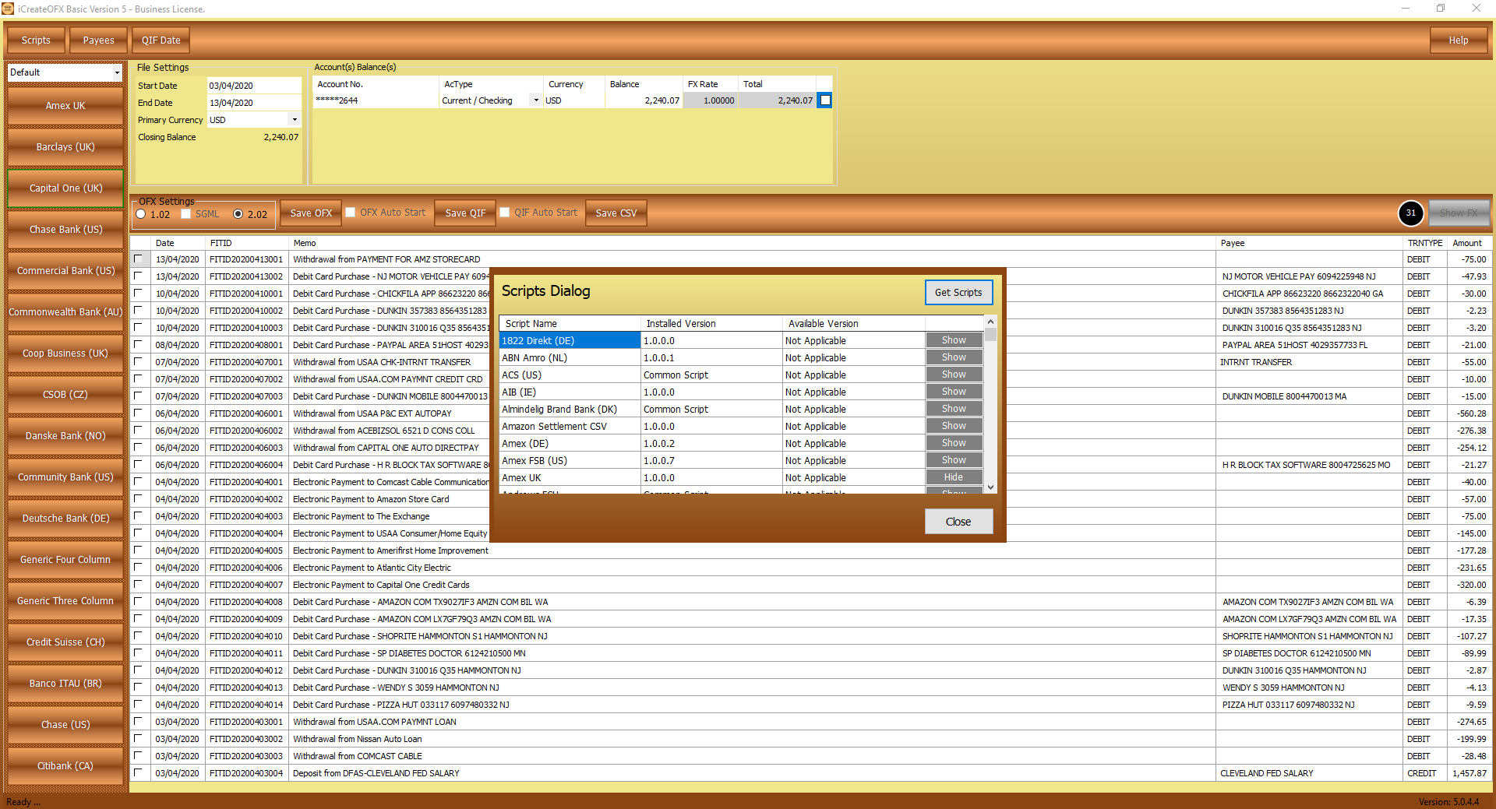Check the 13/04/2020 AMZ STORECARD transaction row
1496x809 pixels.
pyautogui.click(x=139, y=259)
